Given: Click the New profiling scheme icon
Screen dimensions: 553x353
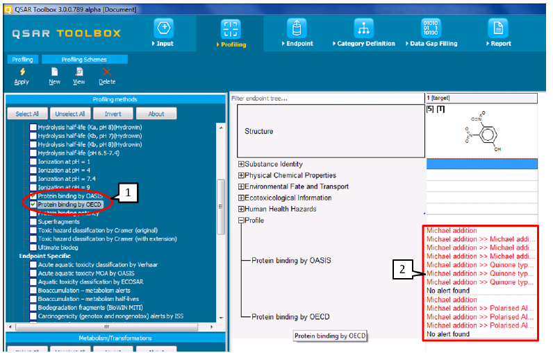Looking at the screenshot, I should 54,72.
